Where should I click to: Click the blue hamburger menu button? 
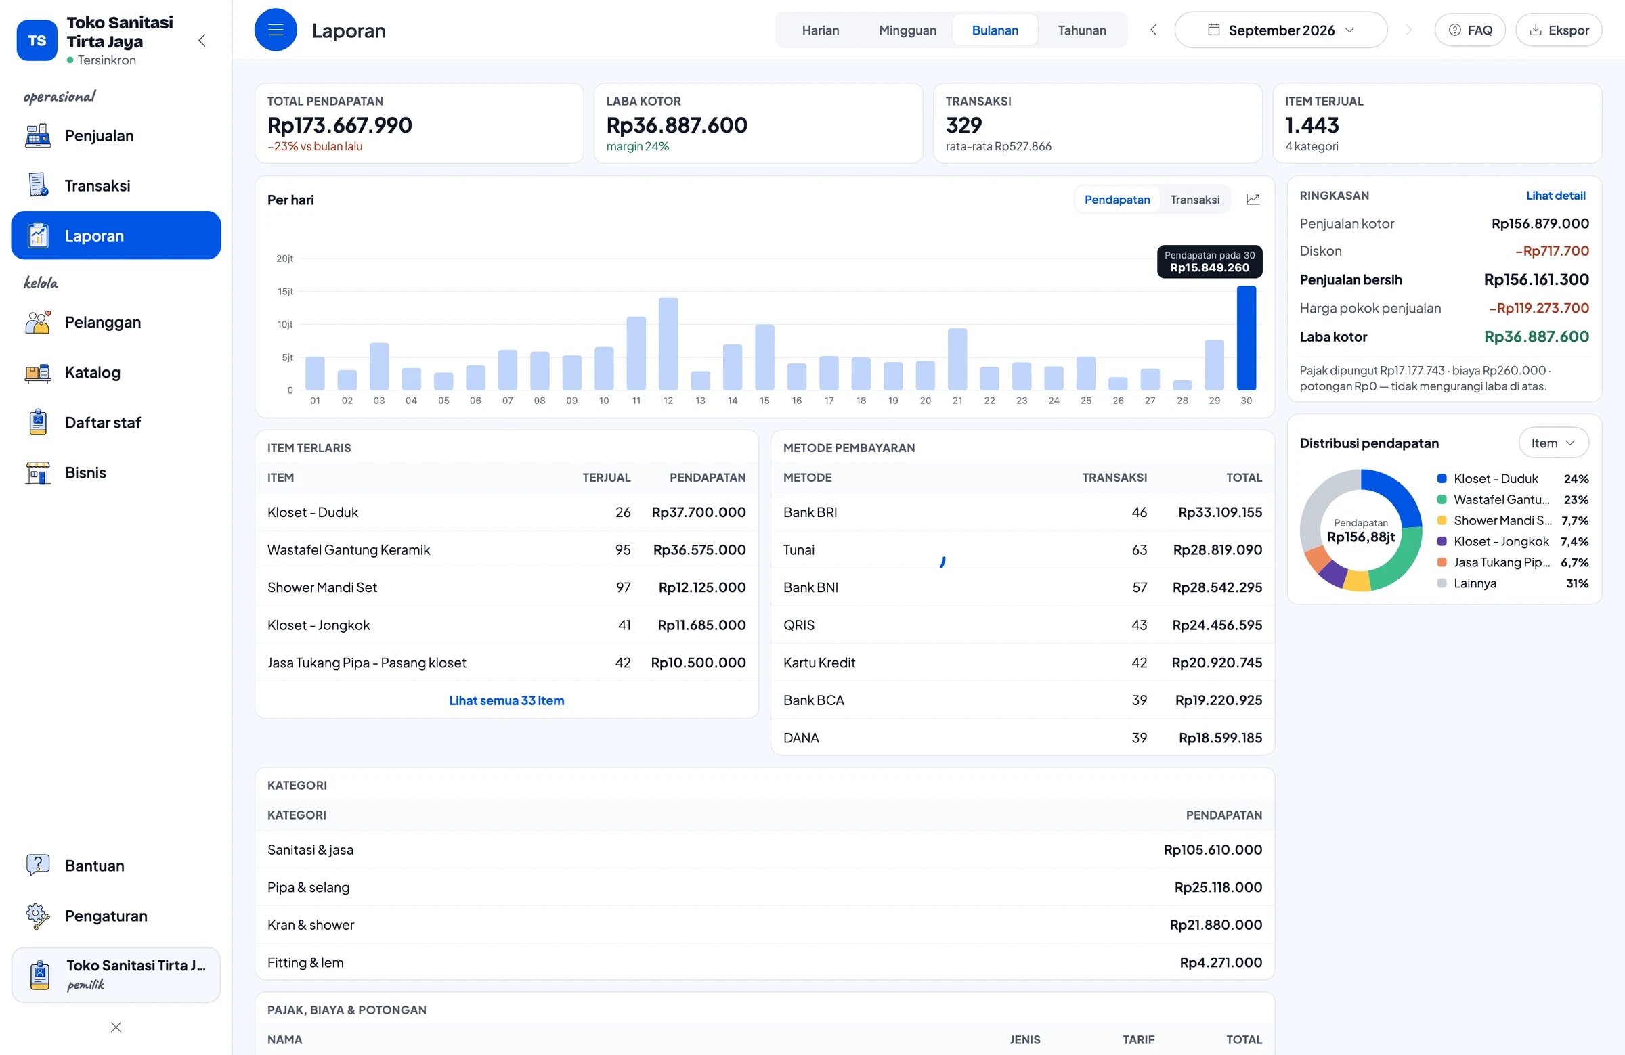tap(276, 30)
